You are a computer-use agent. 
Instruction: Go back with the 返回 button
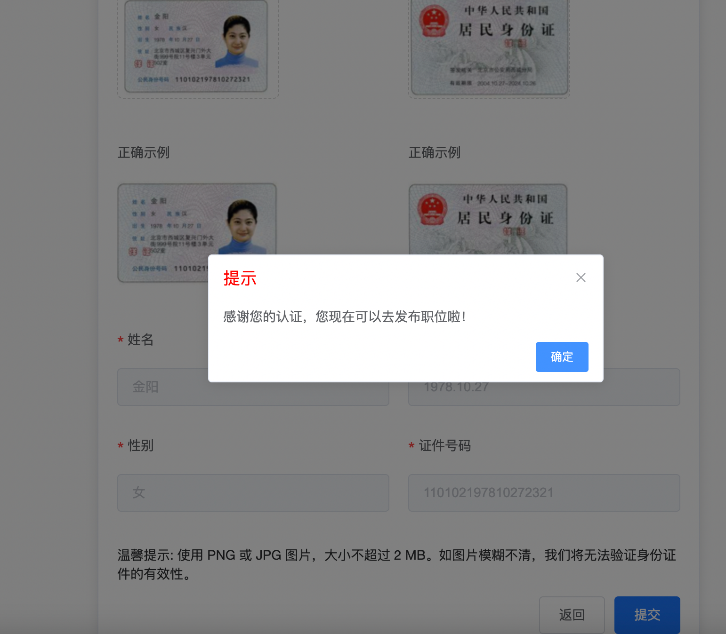pyautogui.click(x=572, y=615)
